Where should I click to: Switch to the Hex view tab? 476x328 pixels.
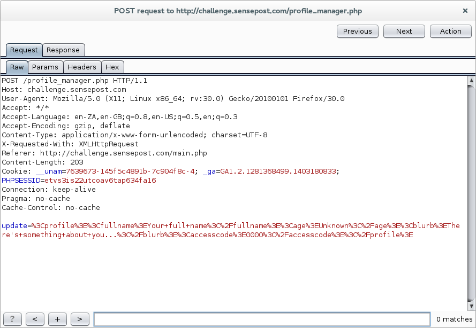coord(112,67)
